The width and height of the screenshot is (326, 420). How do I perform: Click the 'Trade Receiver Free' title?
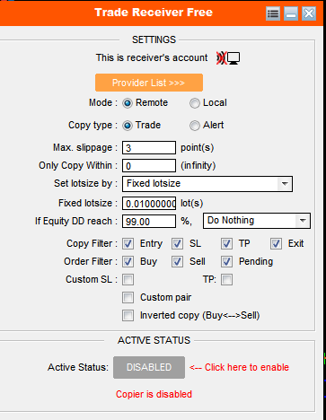coord(154,13)
